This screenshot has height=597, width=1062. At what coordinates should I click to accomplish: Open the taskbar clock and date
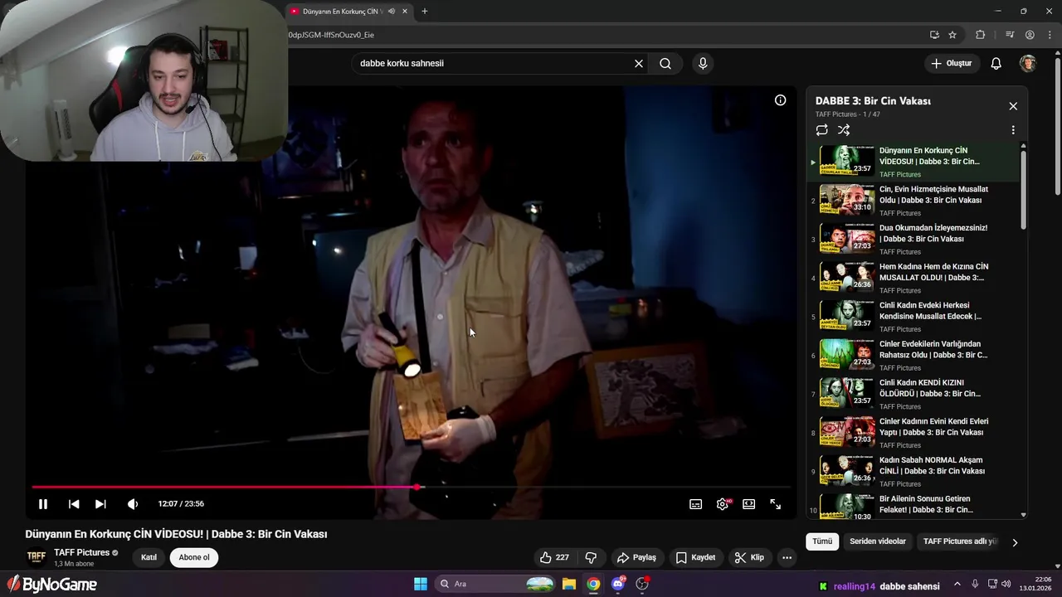1036,584
